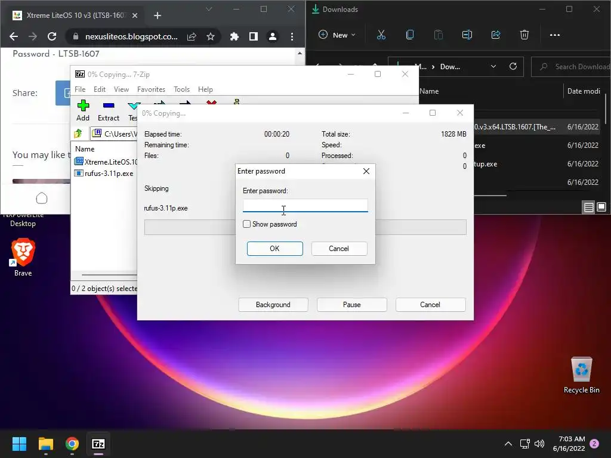Confirm password with the OK button

click(274, 249)
